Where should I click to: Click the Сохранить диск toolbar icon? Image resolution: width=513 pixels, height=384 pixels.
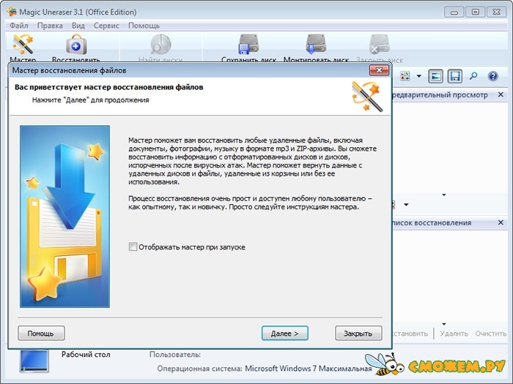tap(248, 45)
